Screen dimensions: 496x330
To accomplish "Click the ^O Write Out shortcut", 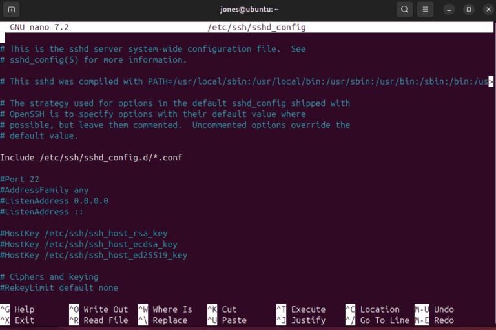I will click(99, 309).
